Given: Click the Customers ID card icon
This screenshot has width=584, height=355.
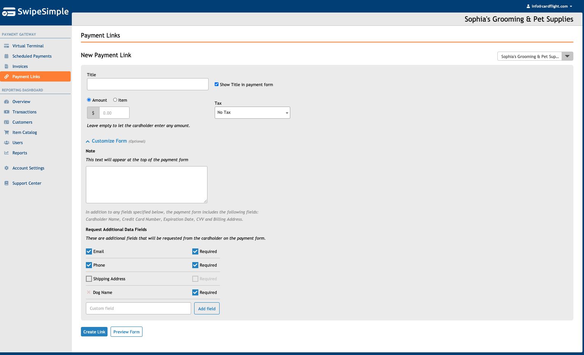Looking at the screenshot, I should coord(6,122).
